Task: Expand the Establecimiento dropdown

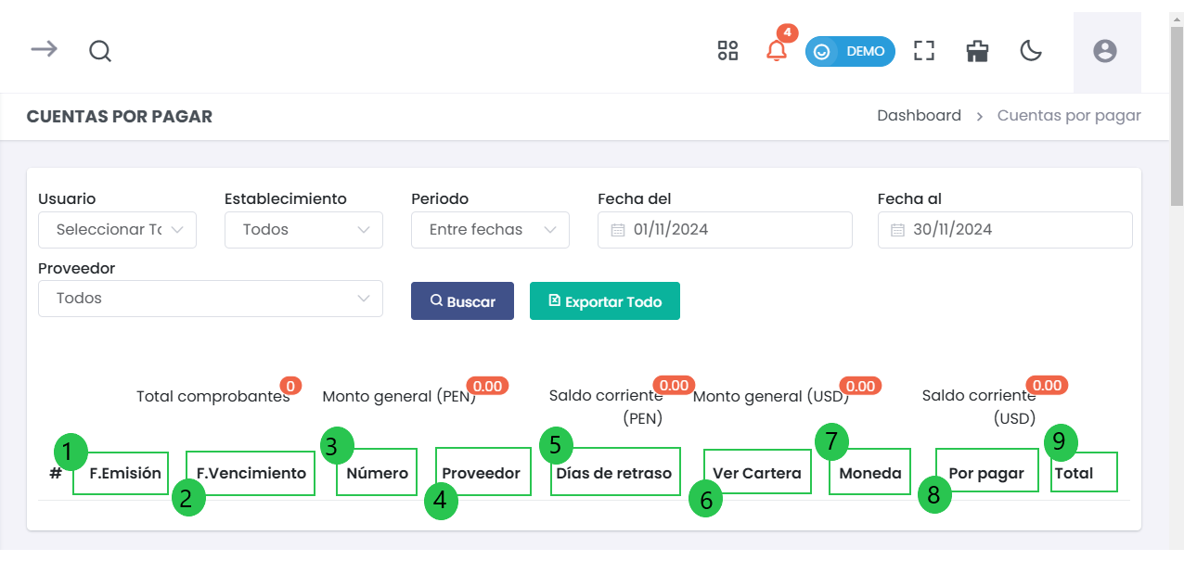Action: tap(303, 229)
